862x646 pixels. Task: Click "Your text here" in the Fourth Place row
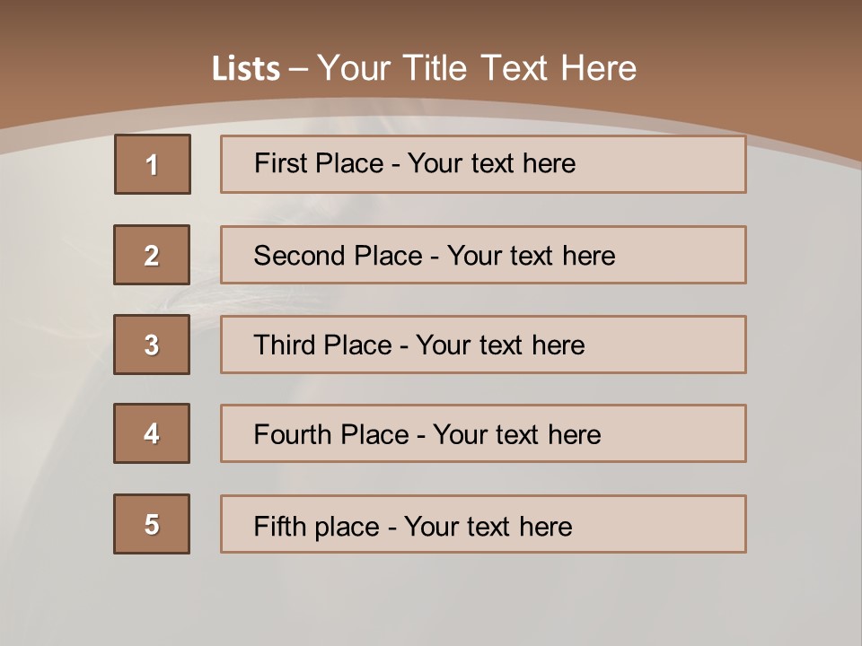pyautogui.click(x=516, y=435)
